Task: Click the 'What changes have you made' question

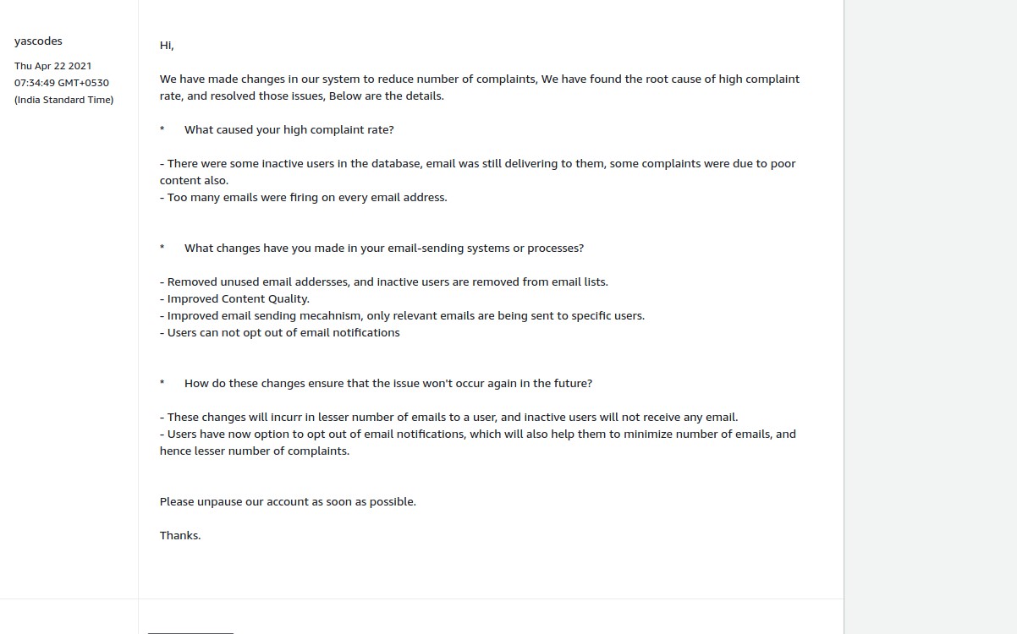Action: [383, 249]
